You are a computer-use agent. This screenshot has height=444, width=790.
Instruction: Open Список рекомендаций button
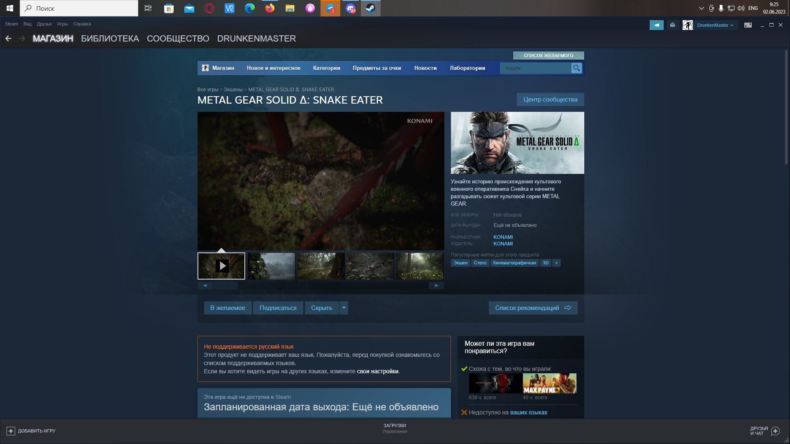[533, 308]
